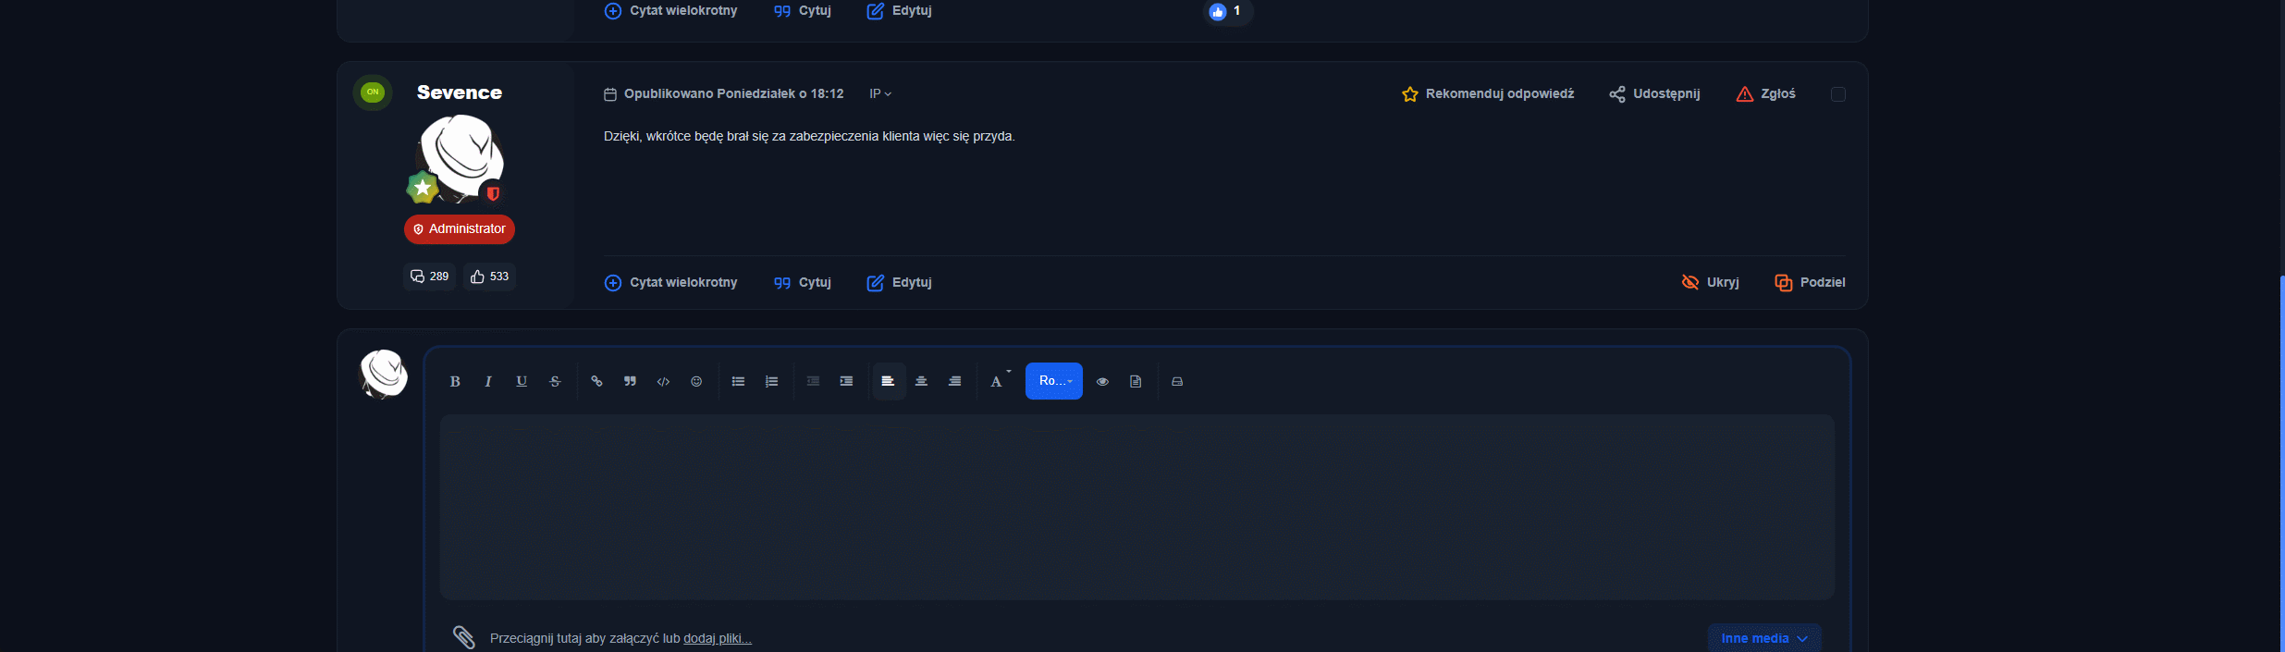Click the red Administrator group badge
Screen dimensions: 2285x652
(x=460, y=229)
